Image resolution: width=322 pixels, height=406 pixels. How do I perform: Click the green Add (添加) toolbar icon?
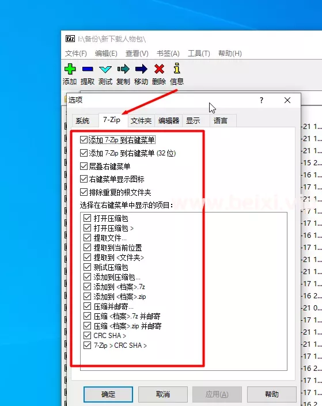(x=70, y=69)
